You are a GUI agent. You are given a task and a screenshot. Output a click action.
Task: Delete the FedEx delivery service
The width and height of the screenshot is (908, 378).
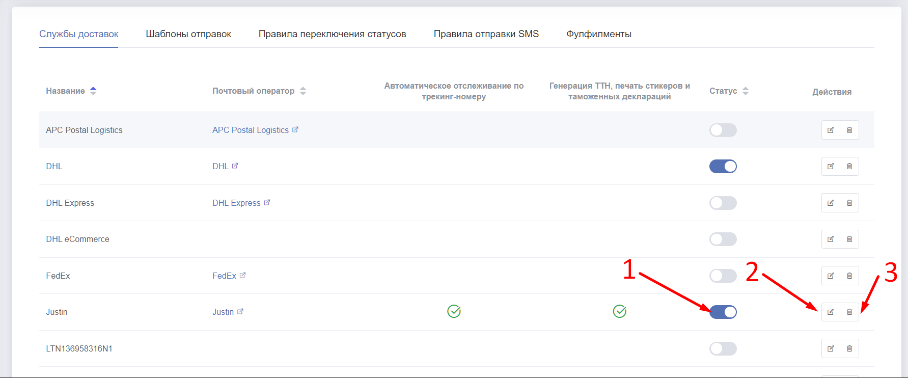[849, 276]
